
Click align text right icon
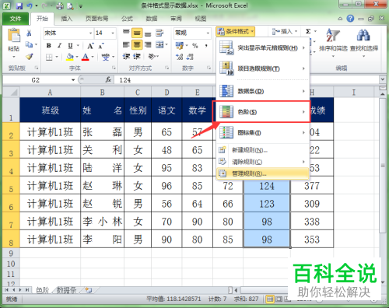[148, 44]
